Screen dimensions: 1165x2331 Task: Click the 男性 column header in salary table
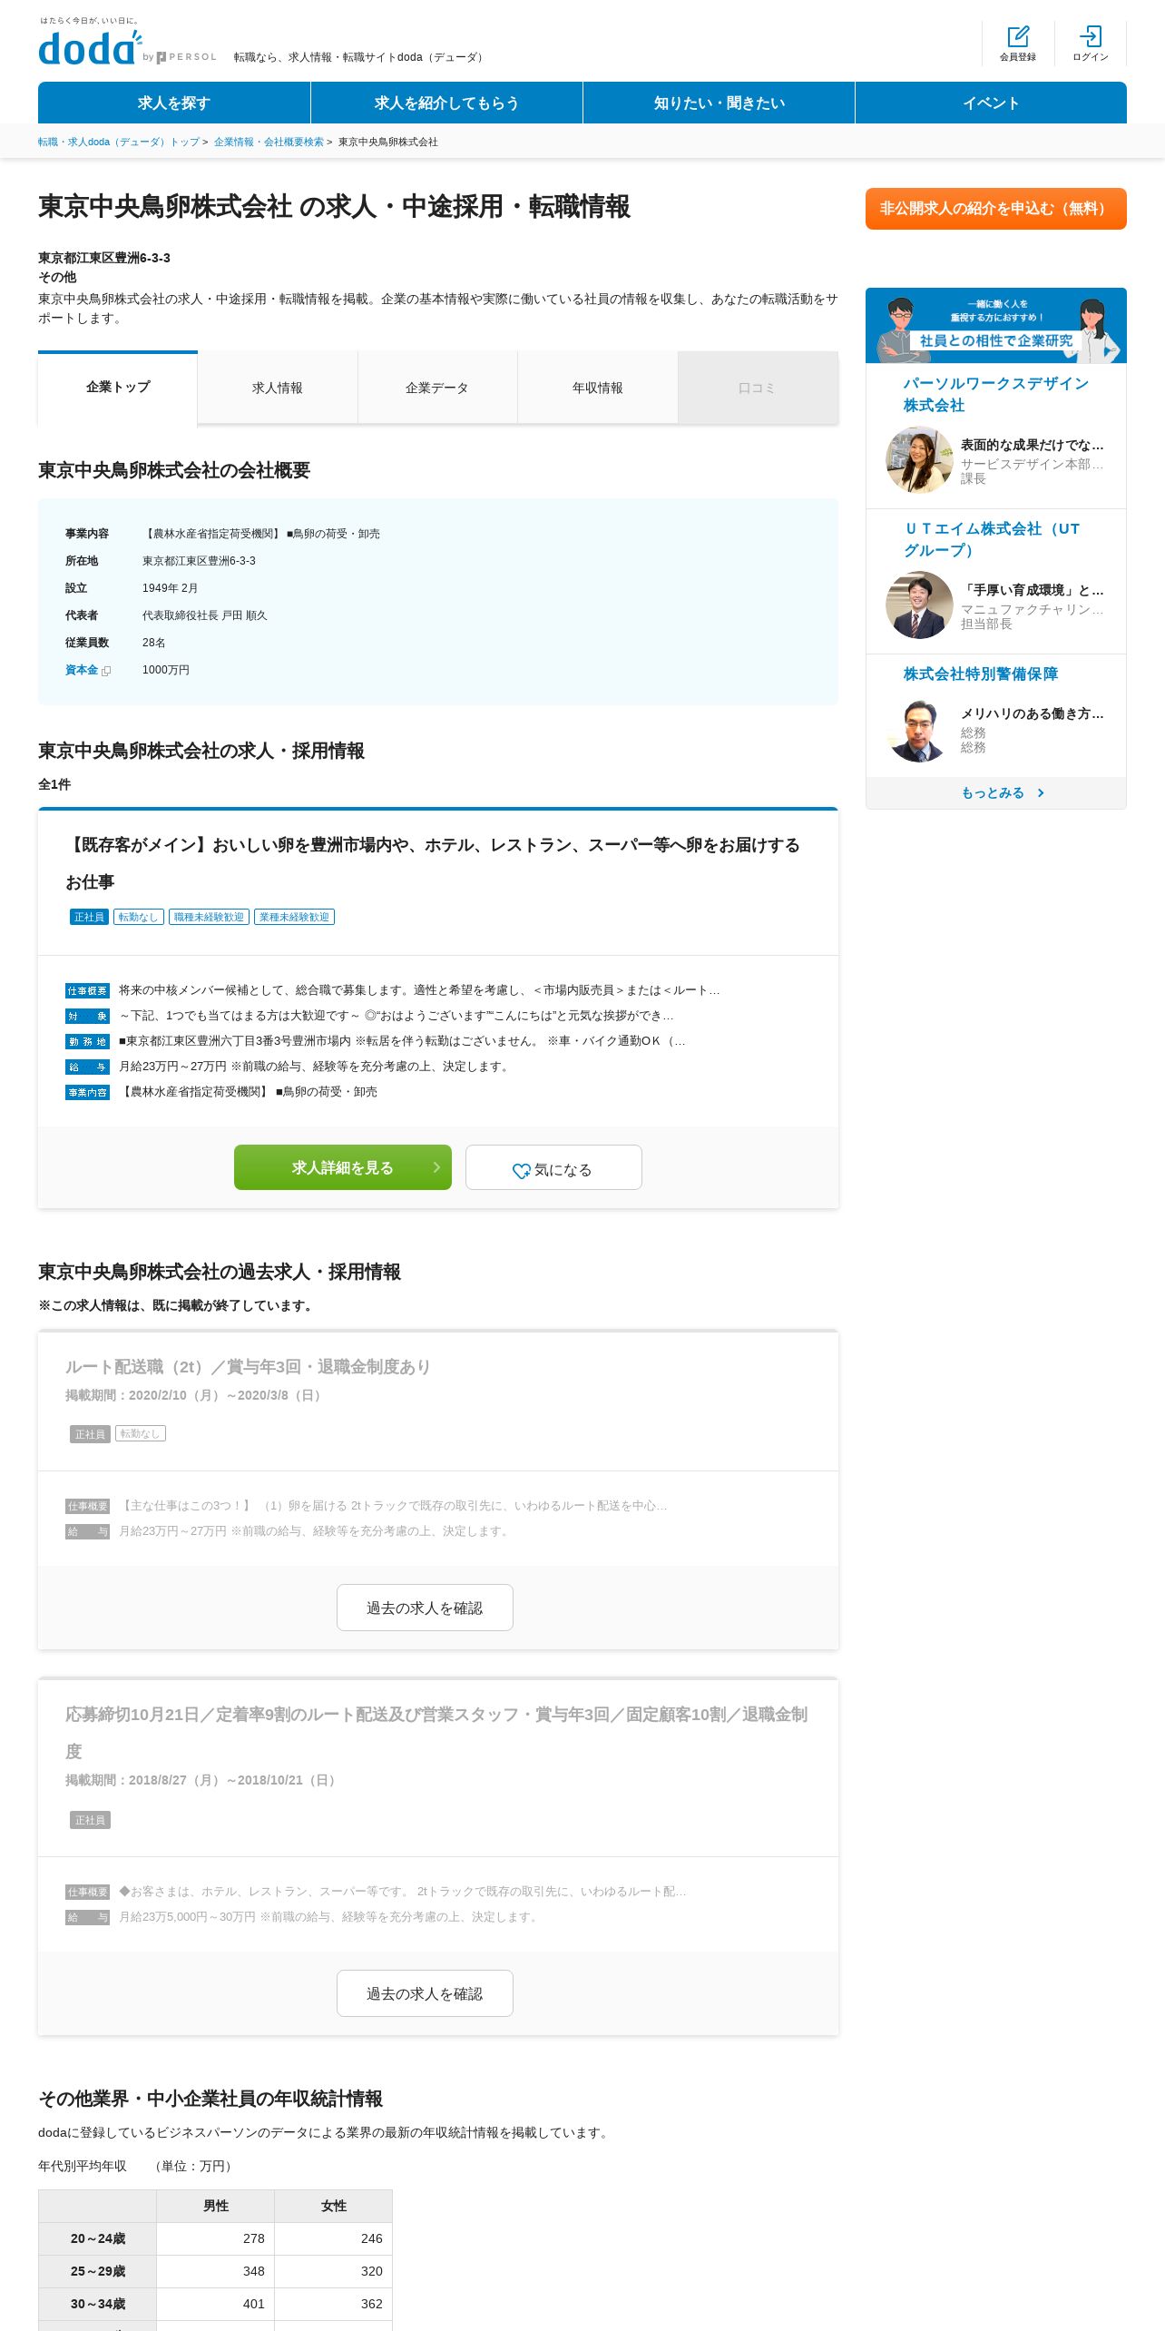click(216, 2206)
